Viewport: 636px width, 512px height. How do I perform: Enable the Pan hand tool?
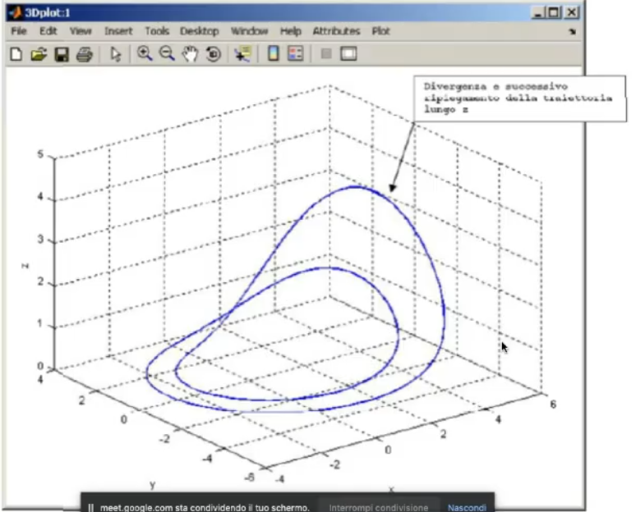[x=190, y=54]
